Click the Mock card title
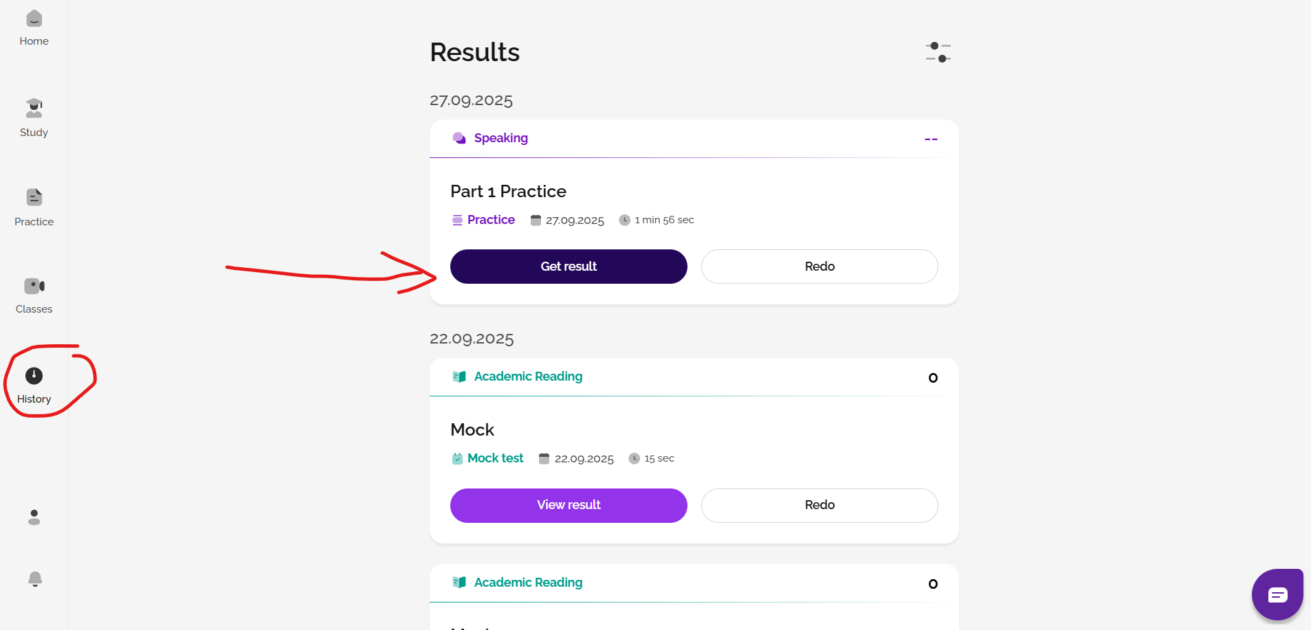This screenshot has width=1311, height=630. pos(472,430)
